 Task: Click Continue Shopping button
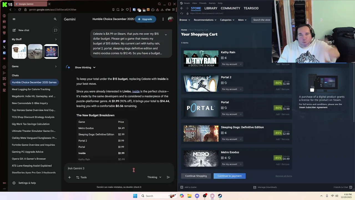[x=196, y=176]
